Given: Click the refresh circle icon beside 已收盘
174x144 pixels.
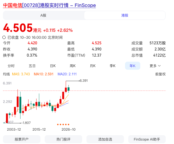Looking at the screenshot, I should tap(4, 37).
